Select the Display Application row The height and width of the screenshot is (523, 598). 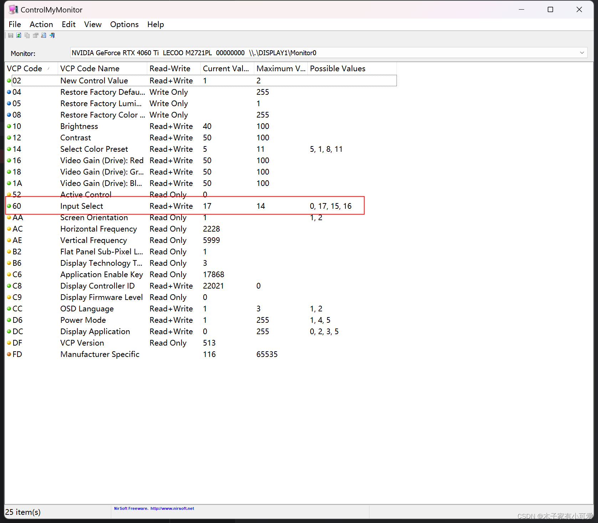point(201,331)
